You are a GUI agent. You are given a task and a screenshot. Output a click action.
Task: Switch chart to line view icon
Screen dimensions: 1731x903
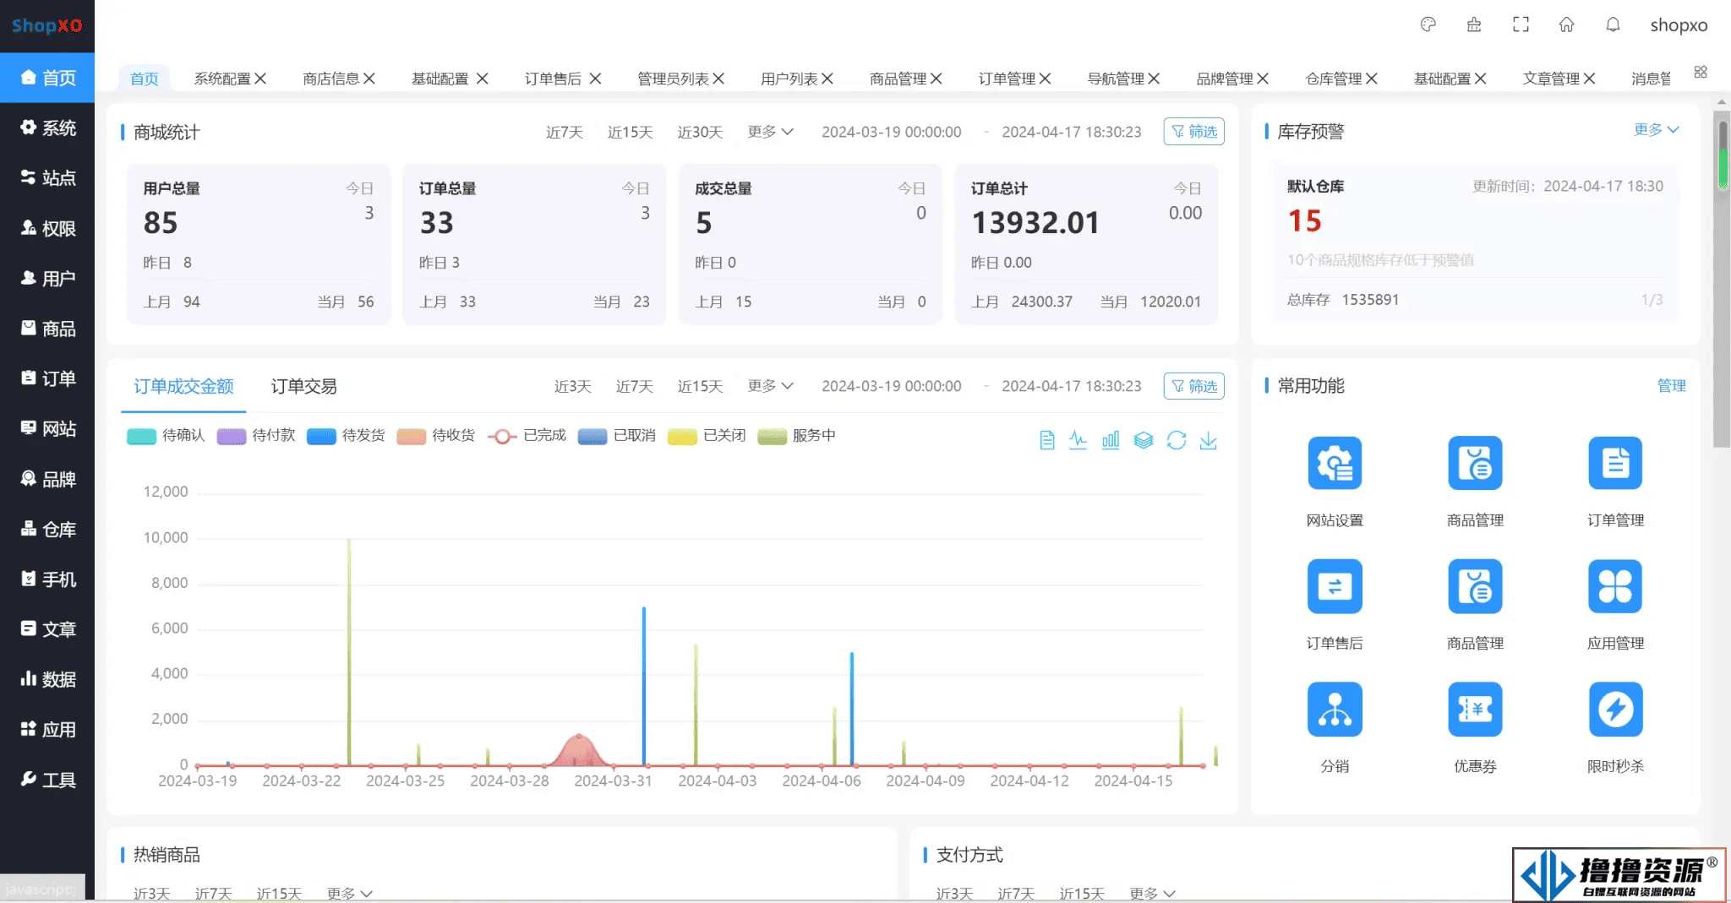click(x=1078, y=440)
